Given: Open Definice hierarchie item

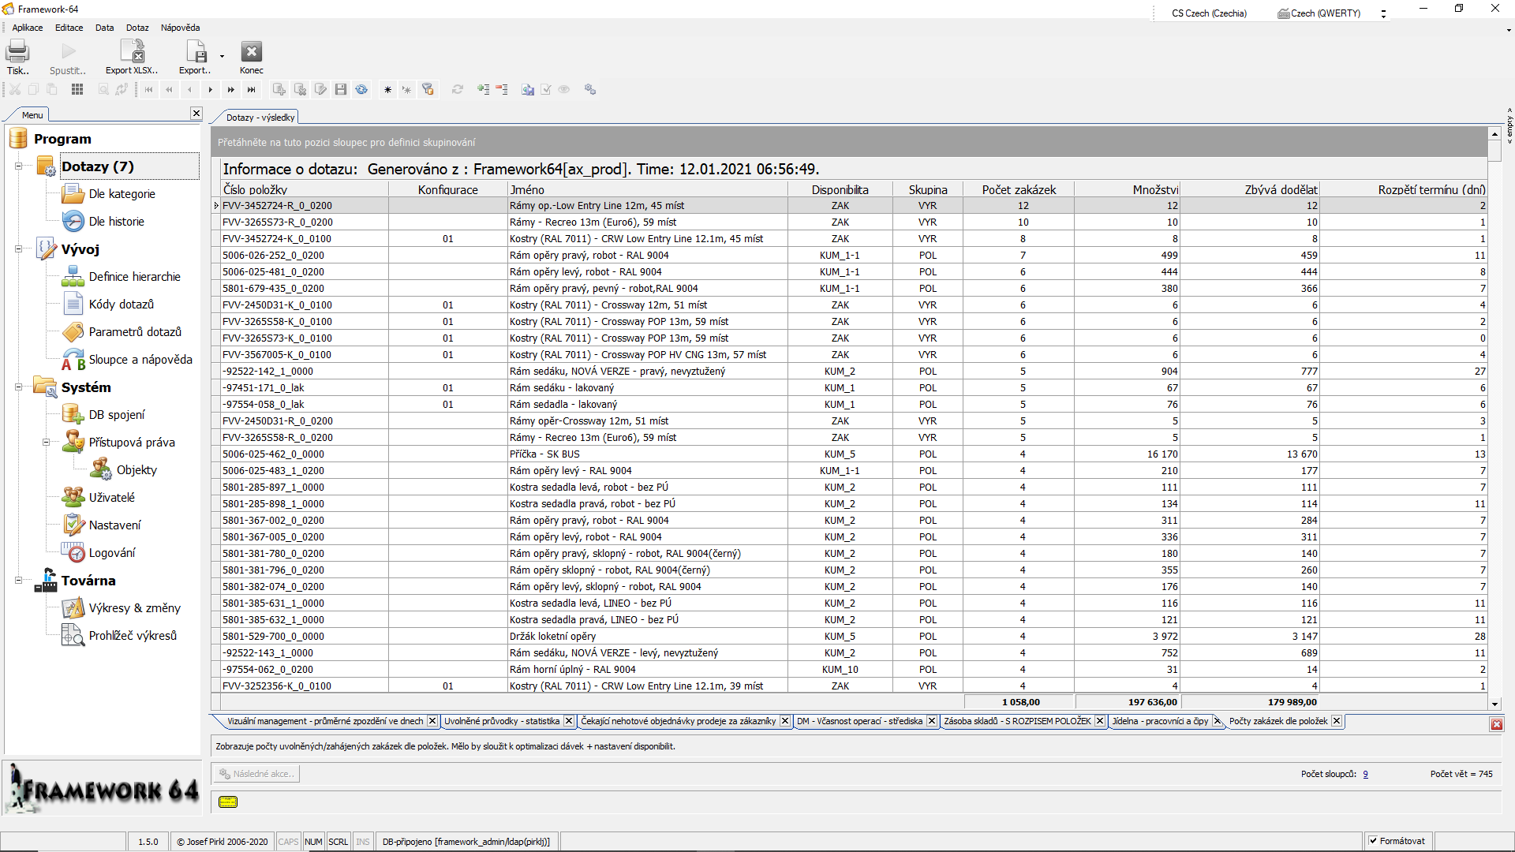Looking at the screenshot, I should pyautogui.click(x=135, y=277).
